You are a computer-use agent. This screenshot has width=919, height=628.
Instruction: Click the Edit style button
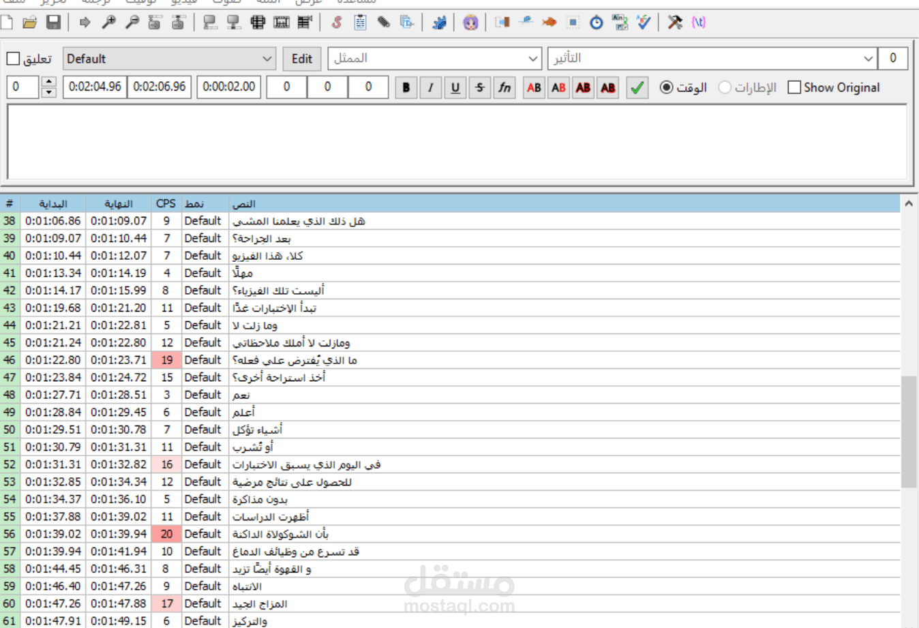(302, 59)
